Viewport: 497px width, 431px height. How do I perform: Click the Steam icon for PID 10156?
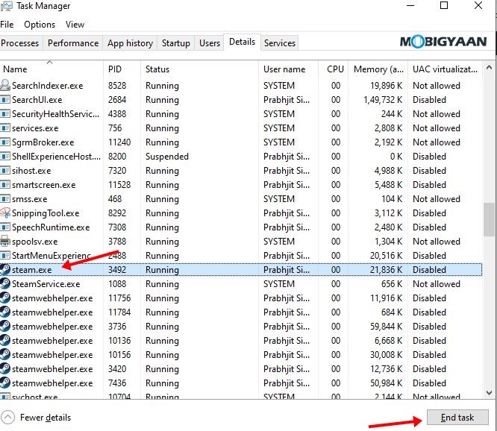[5, 355]
